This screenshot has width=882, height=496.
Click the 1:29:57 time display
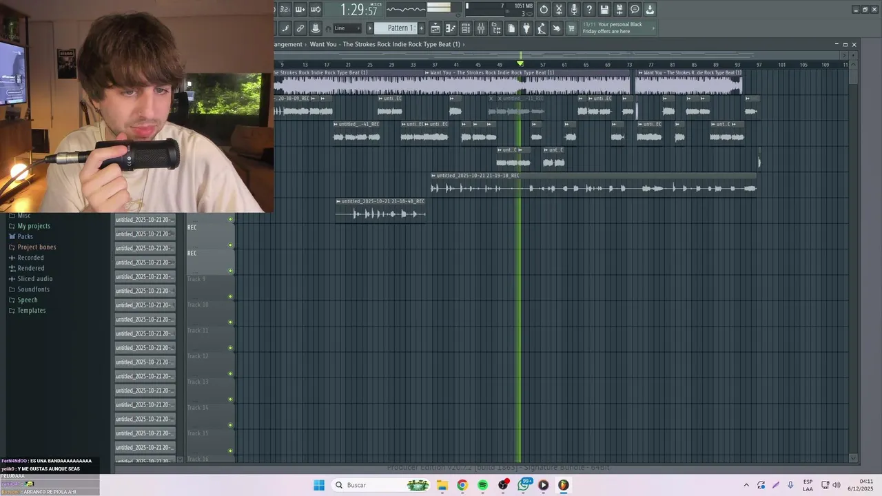[x=358, y=10]
